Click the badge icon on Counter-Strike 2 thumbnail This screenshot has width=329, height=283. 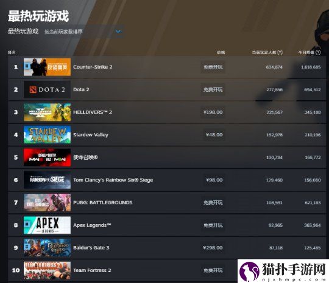click(x=27, y=66)
